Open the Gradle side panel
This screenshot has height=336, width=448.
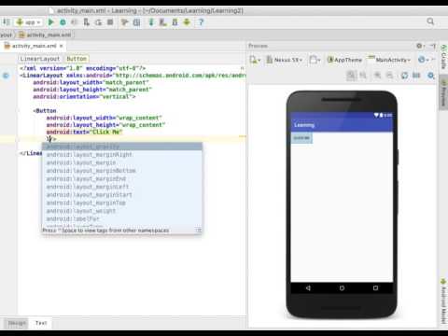[x=443, y=57]
